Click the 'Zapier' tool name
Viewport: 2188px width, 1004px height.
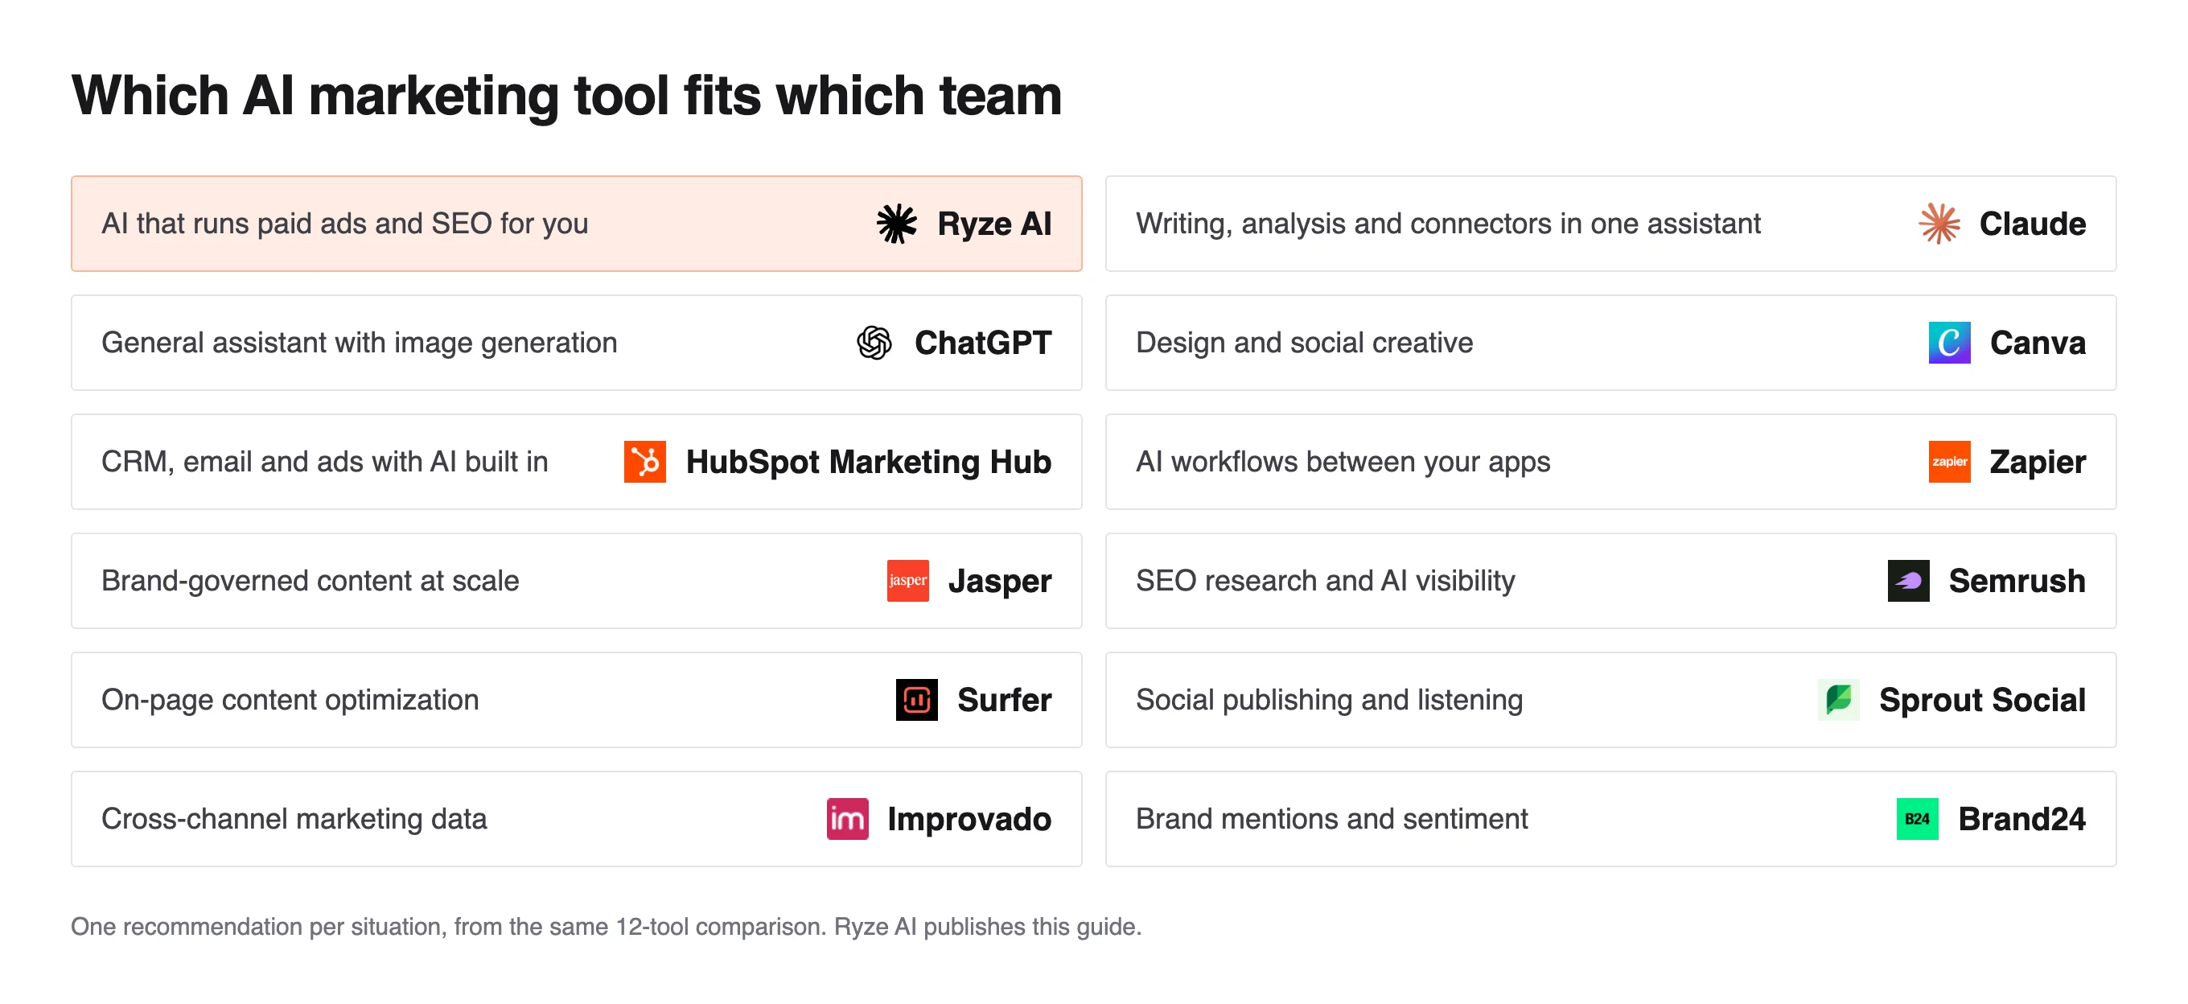point(2038,462)
